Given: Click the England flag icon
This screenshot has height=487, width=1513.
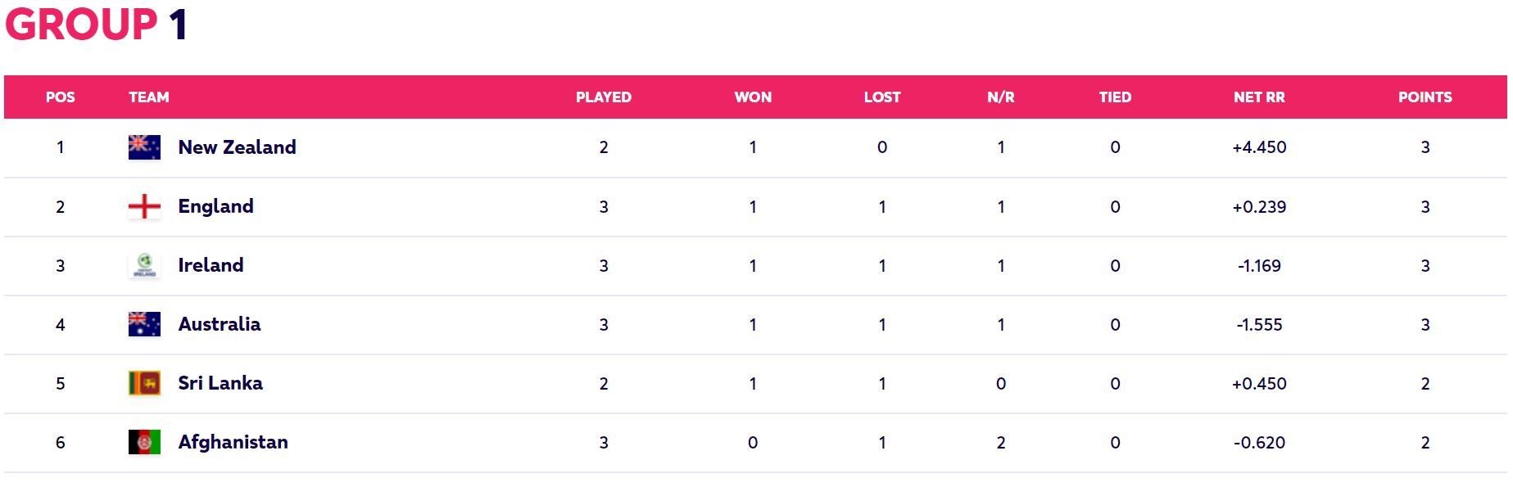Looking at the screenshot, I should pos(144,206).
